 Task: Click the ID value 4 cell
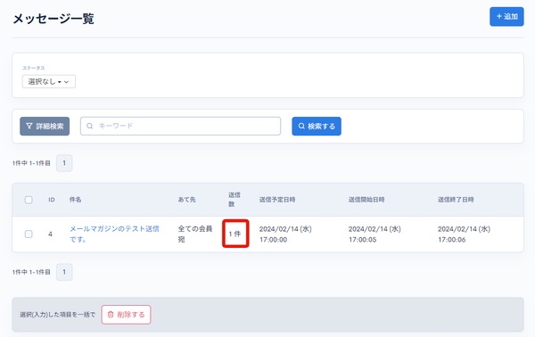pyautogui.click(x=50, y=234)
